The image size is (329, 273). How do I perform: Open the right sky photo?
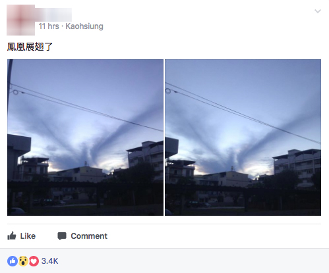pos(243,137)
